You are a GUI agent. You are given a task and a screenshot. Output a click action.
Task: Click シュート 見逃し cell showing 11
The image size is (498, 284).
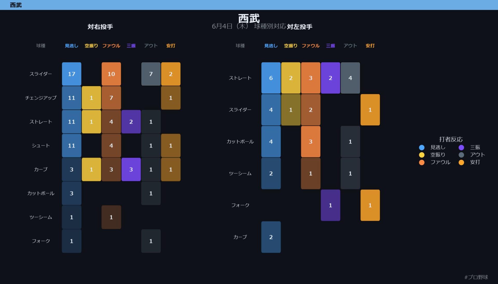coord(72,145)
